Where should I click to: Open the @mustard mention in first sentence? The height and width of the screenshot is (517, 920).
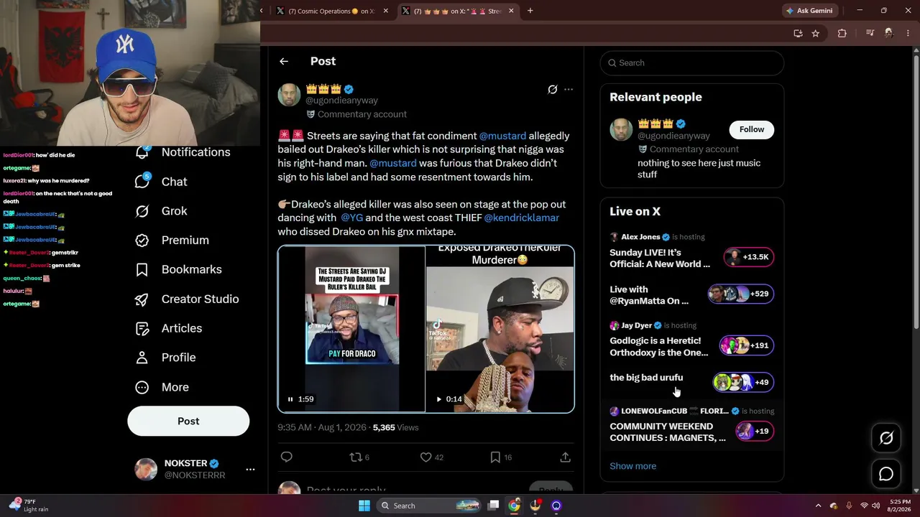502,136
